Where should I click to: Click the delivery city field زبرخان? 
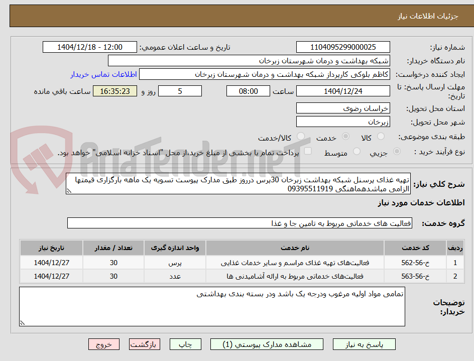coord(343,122)
